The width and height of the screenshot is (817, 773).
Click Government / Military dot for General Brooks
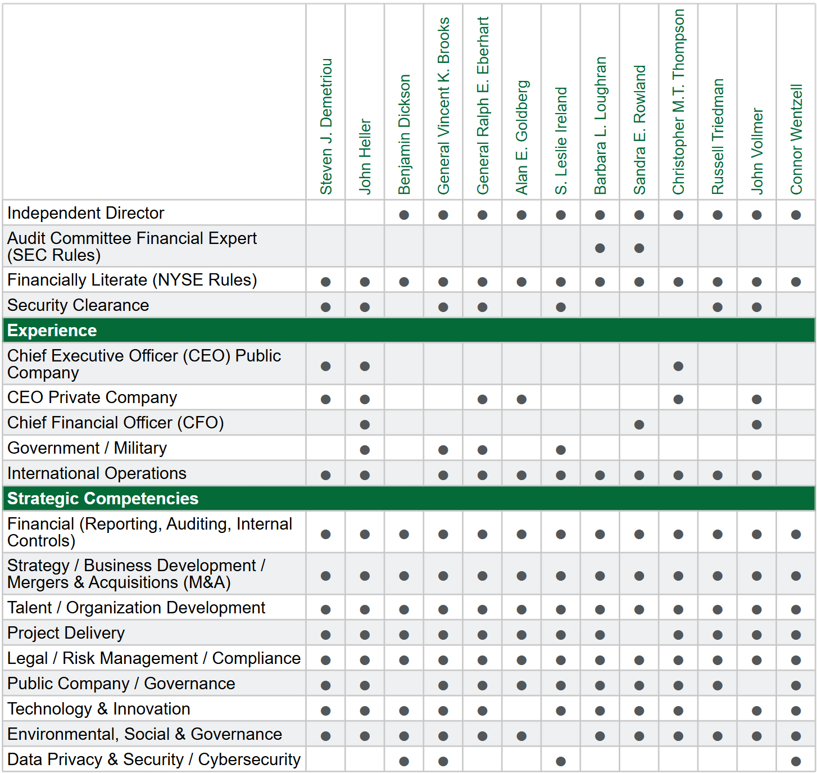click(443, 450)
